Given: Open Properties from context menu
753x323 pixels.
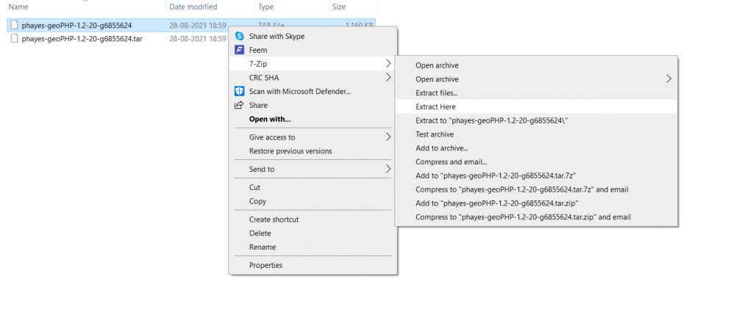Looking at the screenshot, I should tap(313, 265).
